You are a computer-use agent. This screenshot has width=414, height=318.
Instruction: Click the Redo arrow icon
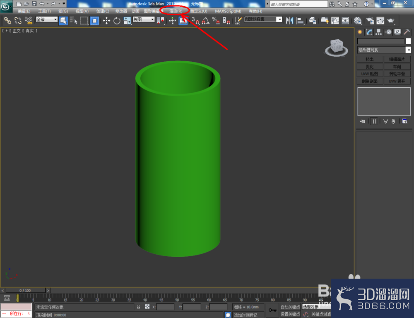53,4
